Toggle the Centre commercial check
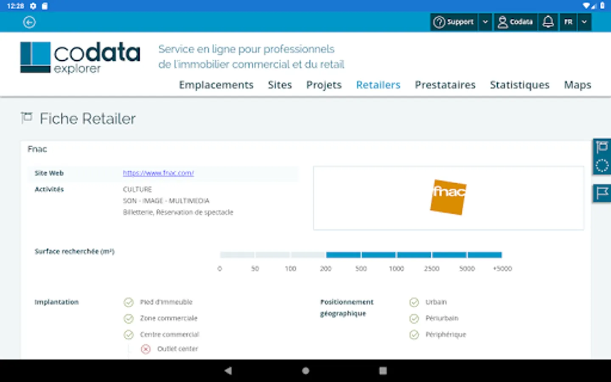 point(129,335)
